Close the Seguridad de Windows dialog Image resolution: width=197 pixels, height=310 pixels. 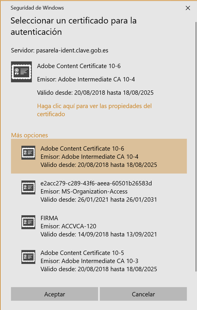pyautogui.click(x=188, y=8)
